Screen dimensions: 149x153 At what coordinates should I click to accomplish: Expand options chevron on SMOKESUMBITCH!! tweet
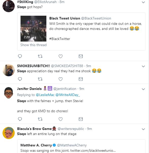tap(143, 66)
